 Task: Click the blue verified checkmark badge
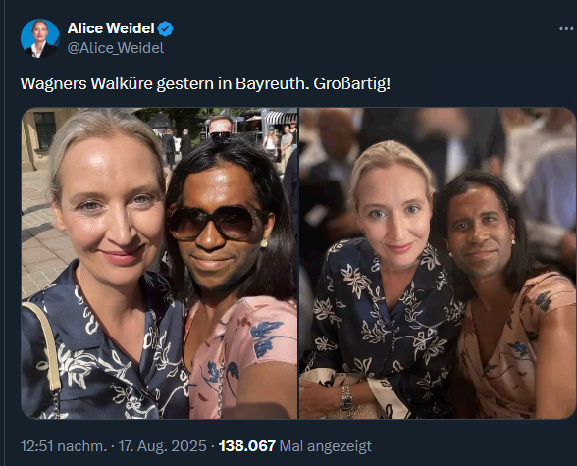coord(165,28)
